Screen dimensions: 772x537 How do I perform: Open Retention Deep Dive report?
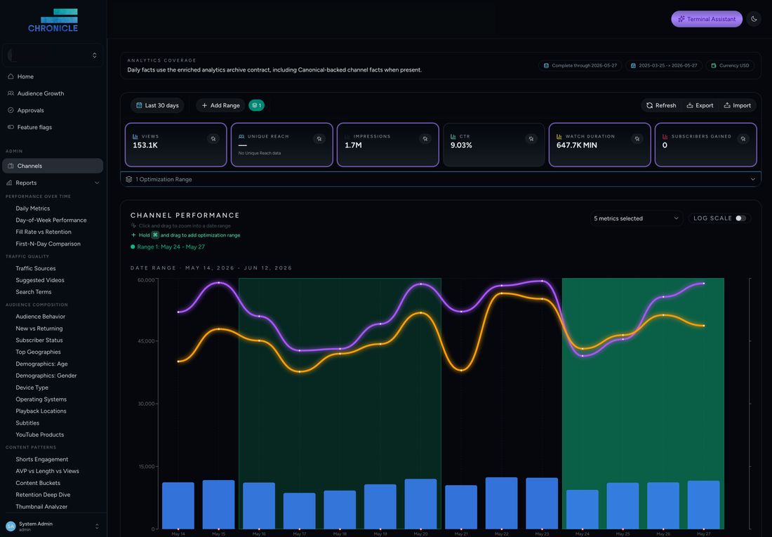43,495
